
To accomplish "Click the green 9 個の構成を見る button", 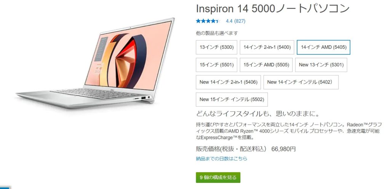I will (x=218, y=178).
